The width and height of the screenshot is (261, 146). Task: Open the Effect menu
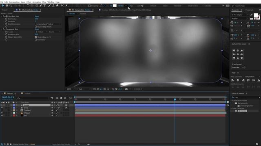tap(29, 2)
